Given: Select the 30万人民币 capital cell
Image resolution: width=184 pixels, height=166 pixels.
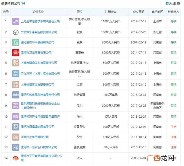Looking at the screenshot, I should (x=111, y=147).
